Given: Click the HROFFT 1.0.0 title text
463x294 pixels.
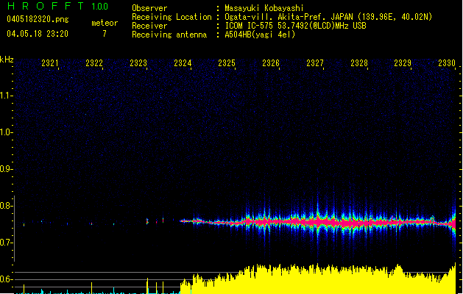Looking at the screenshot, I should (58, 6).
